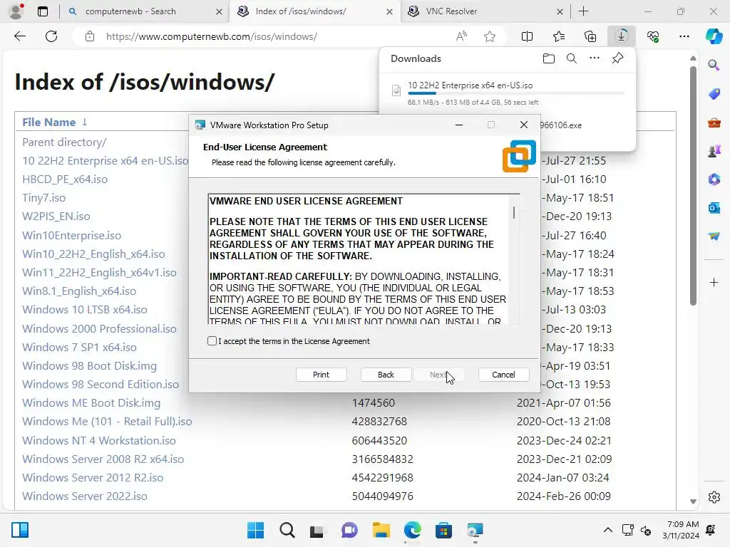Open sidebar Drop paper plane icon

(714, 236)
